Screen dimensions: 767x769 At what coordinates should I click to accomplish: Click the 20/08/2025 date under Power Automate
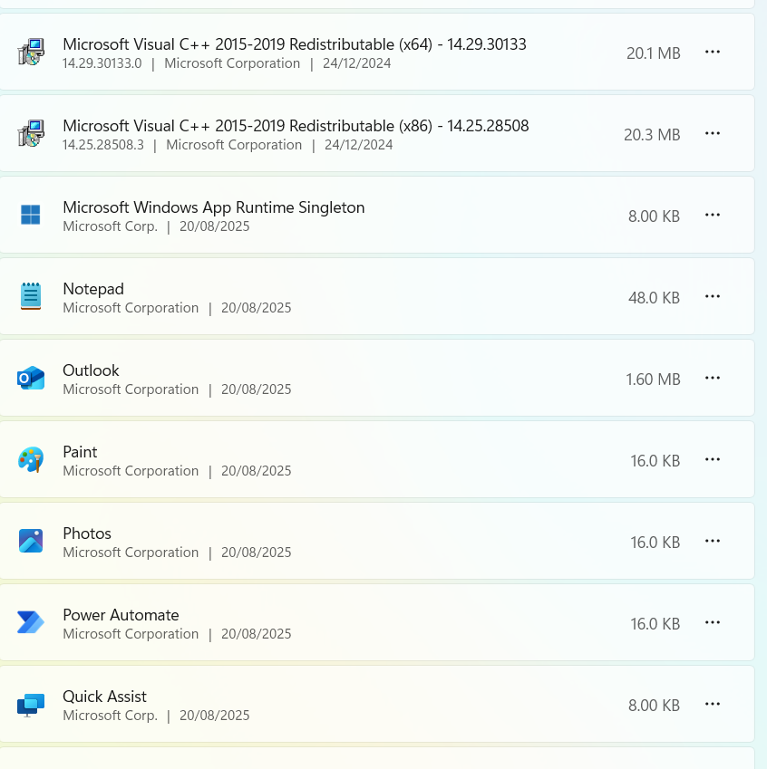click(256, 634)
